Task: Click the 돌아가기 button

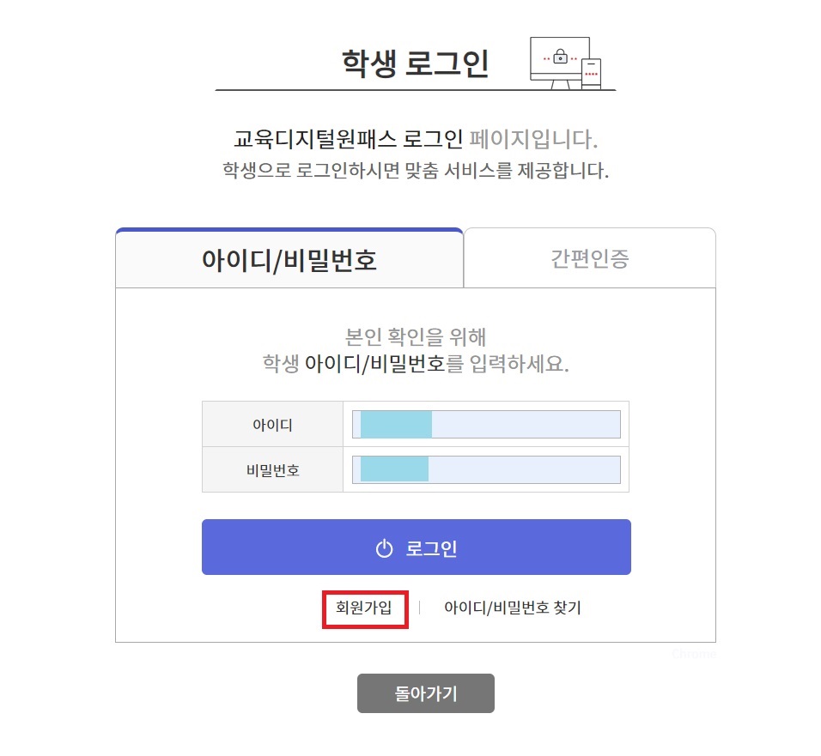Action: pos(426,693)
